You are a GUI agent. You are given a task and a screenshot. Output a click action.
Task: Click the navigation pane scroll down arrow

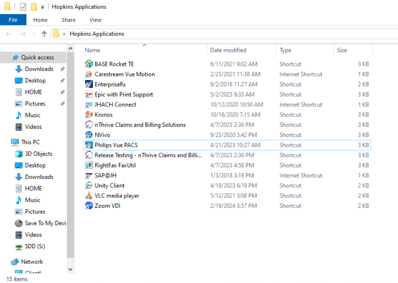pos(70,270)
